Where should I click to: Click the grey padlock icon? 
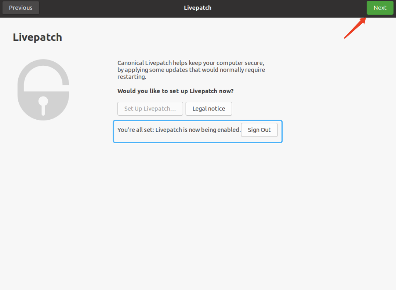43,90
